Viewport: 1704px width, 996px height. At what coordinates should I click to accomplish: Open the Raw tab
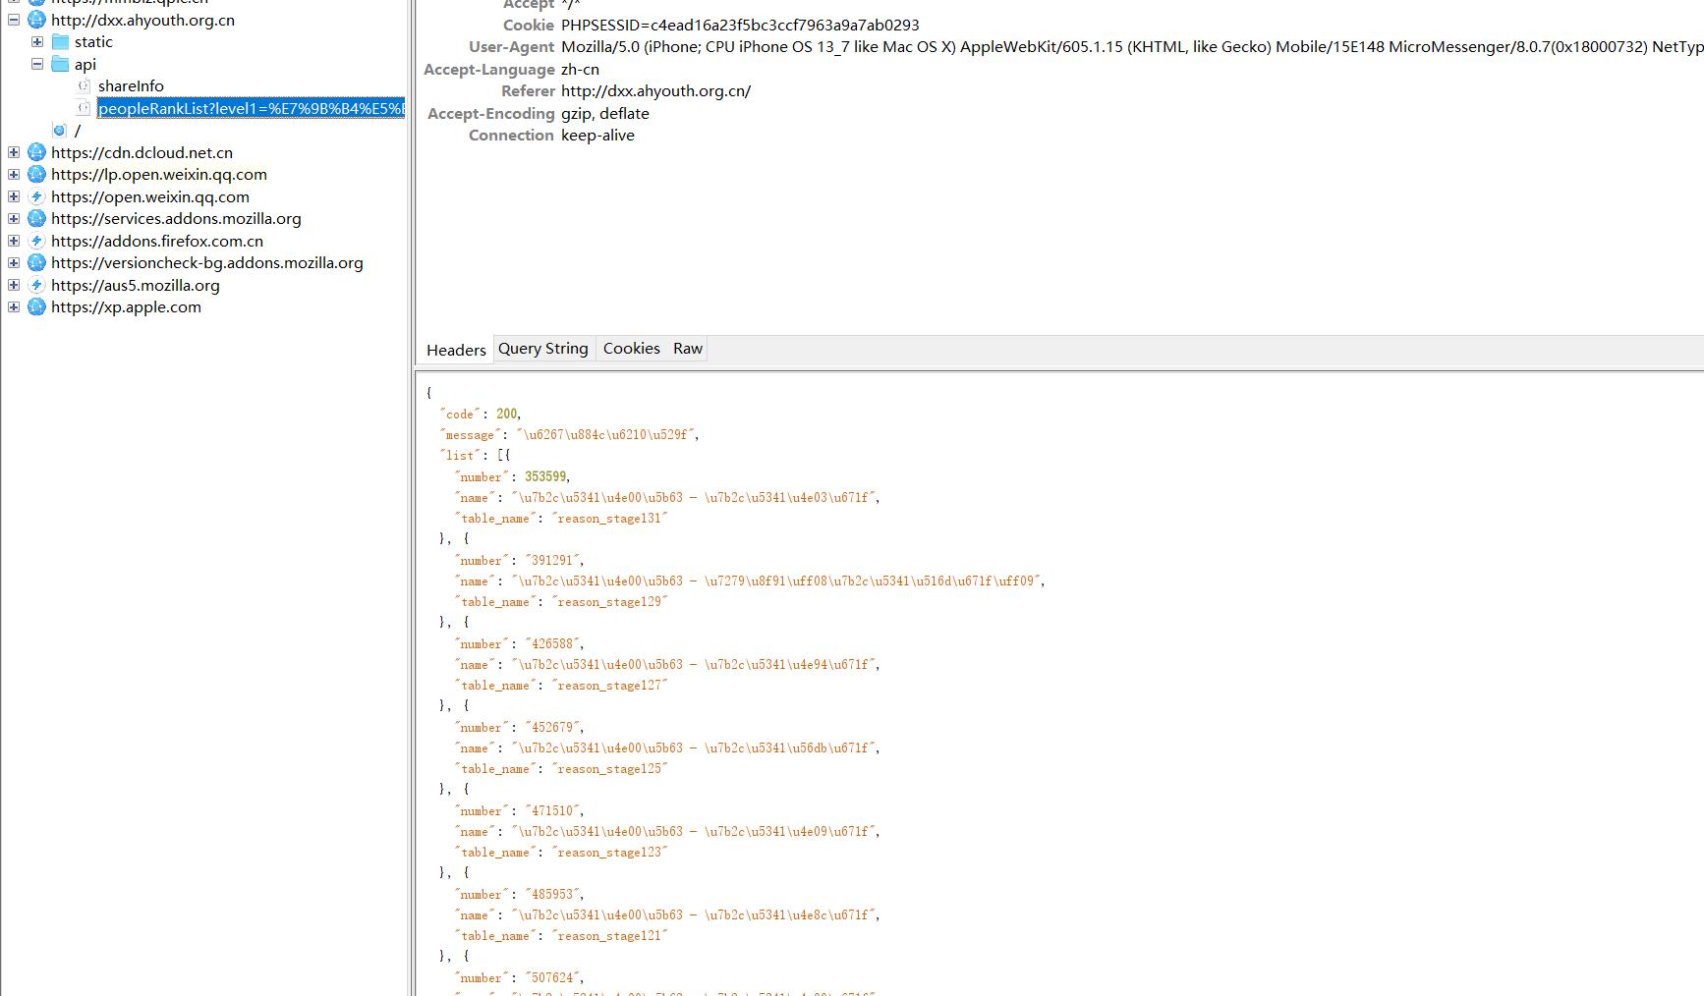(x=688, y=349)
